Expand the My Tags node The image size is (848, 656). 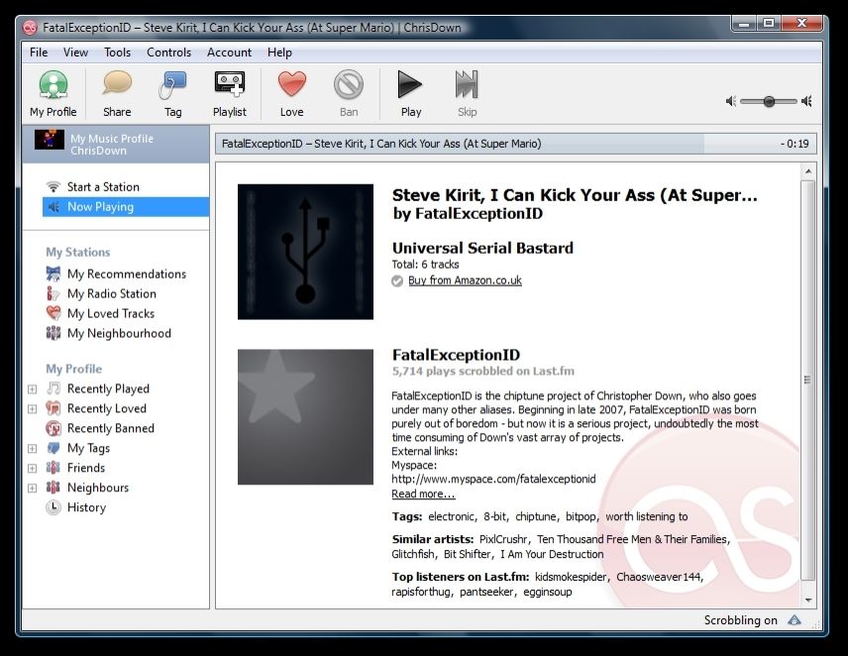33,449
